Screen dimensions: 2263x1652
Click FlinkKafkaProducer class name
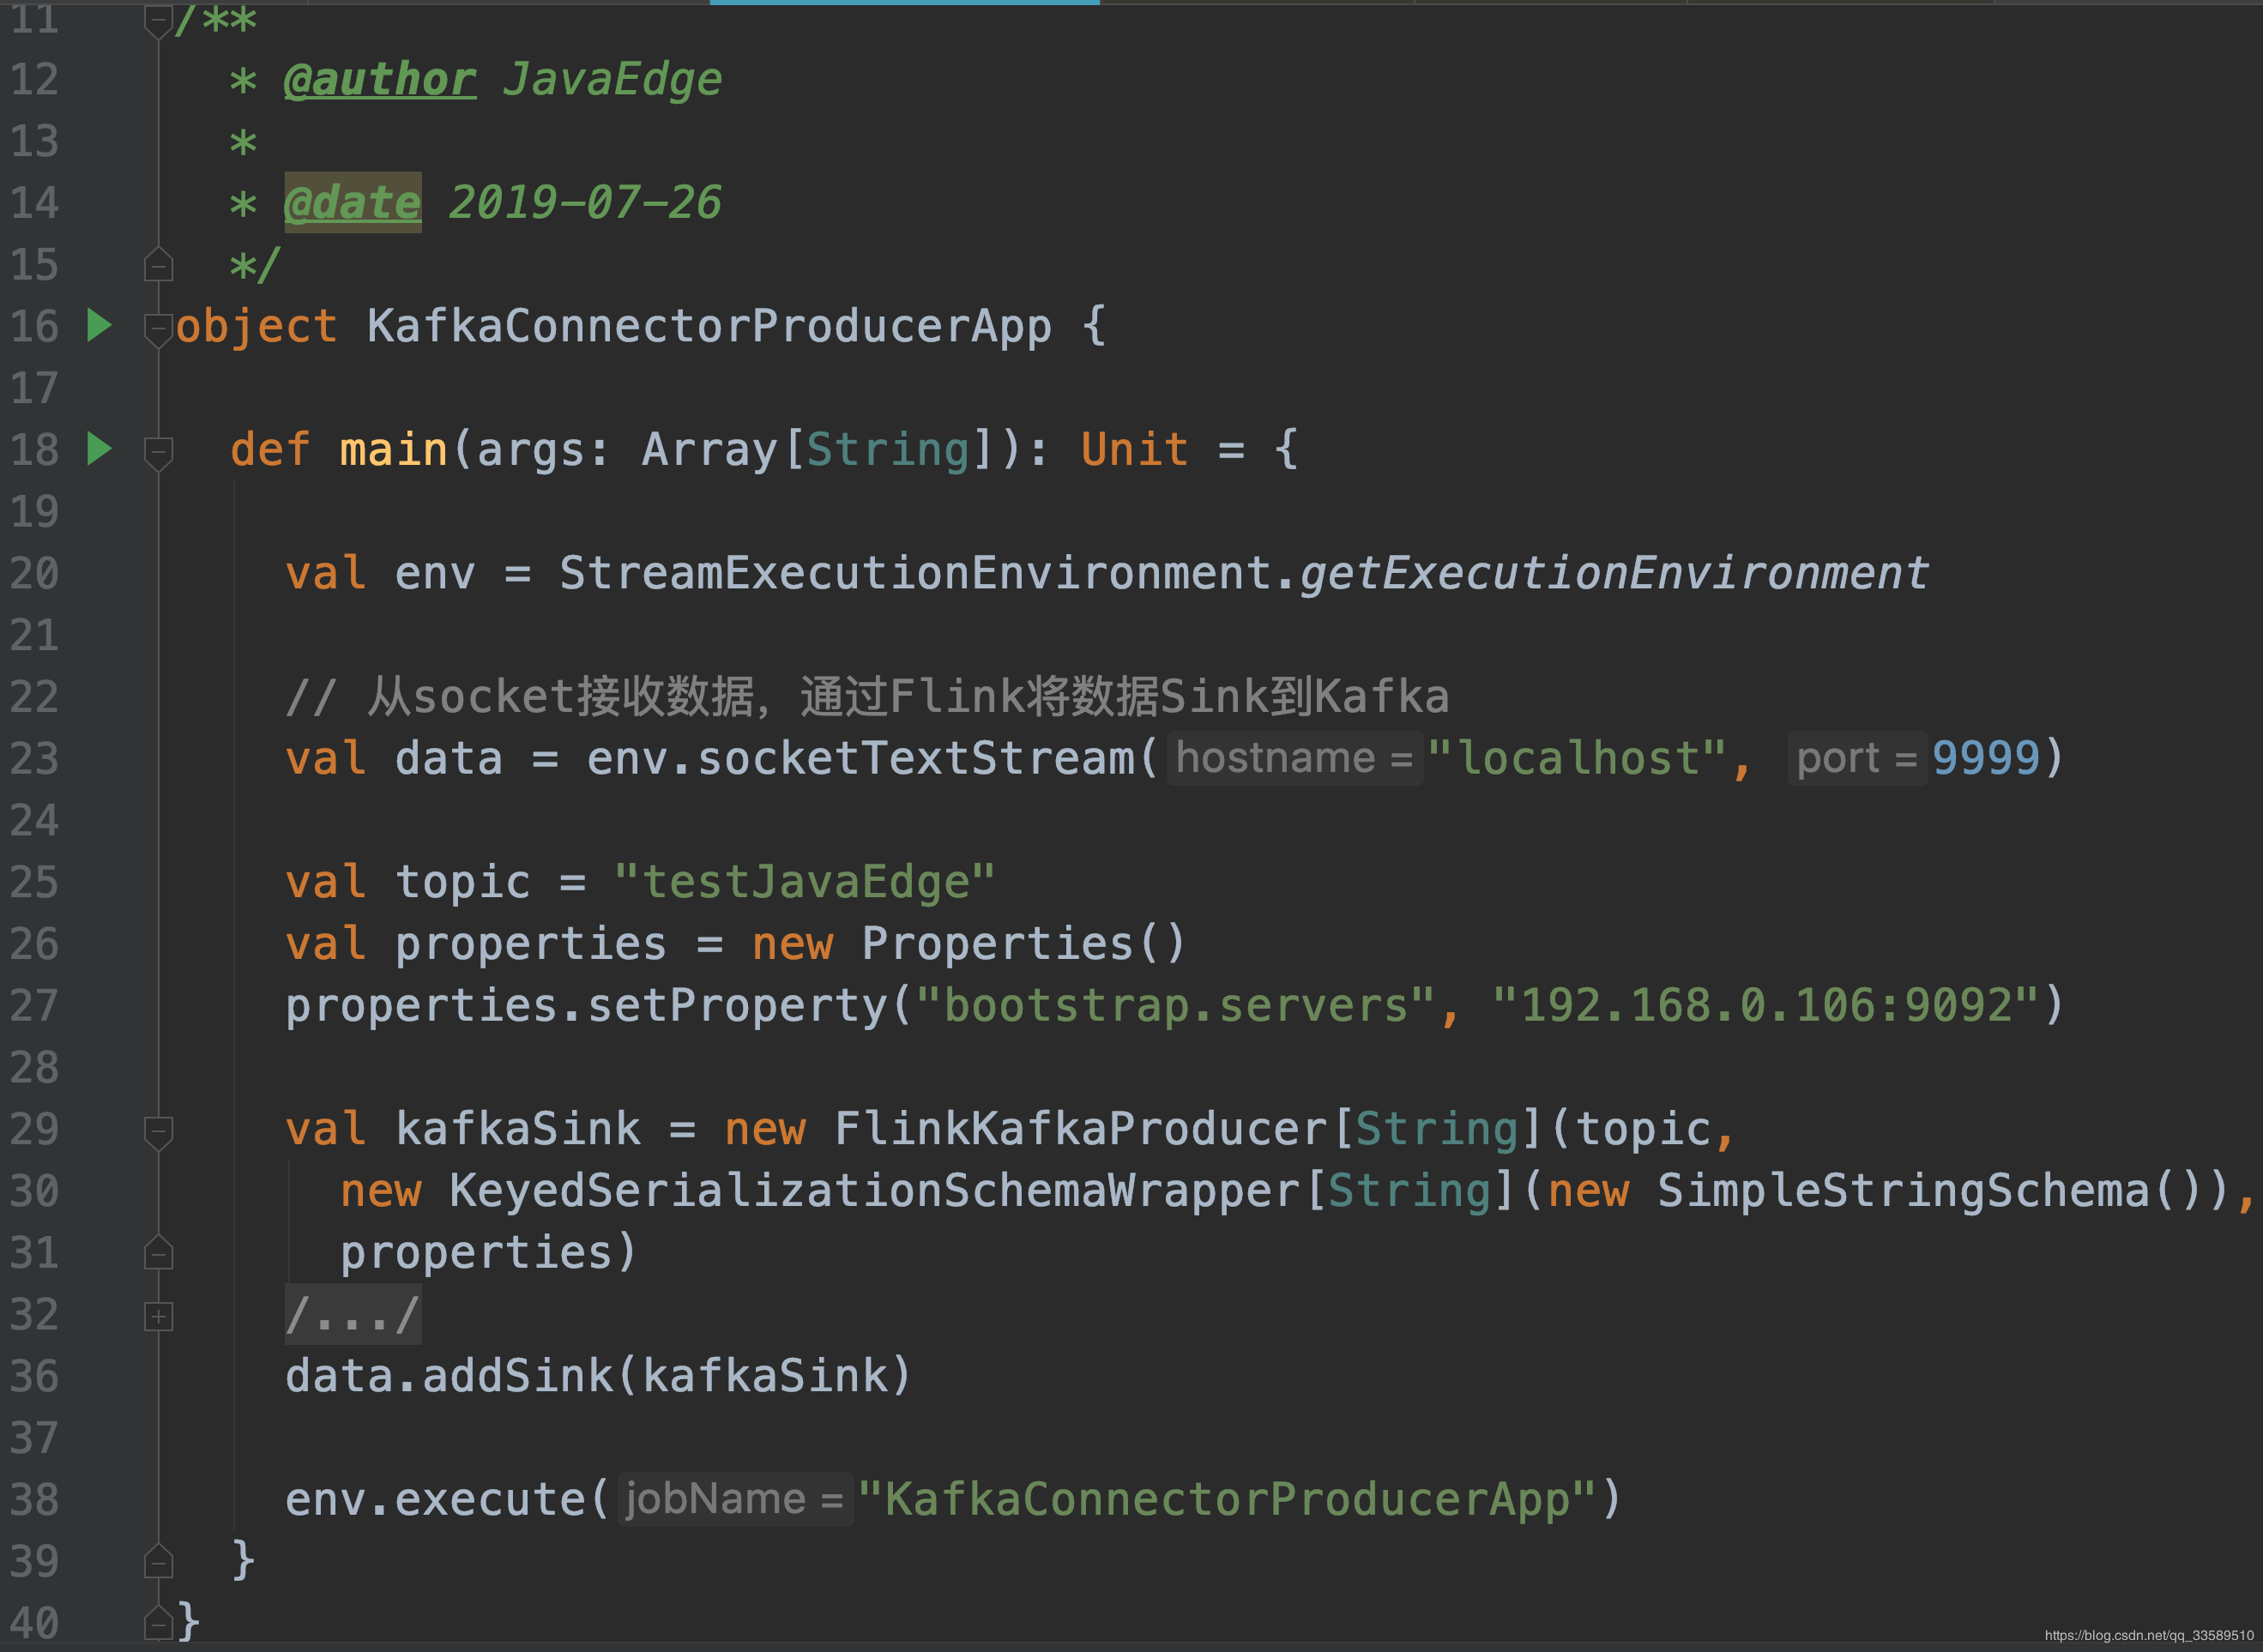click(x=1081, y=1129)
